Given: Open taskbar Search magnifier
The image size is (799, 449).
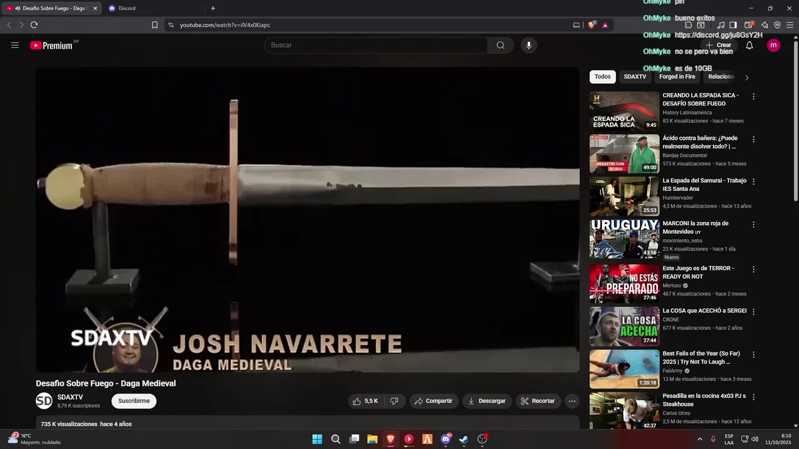Looking at the screenshot, I should point(336,439).
